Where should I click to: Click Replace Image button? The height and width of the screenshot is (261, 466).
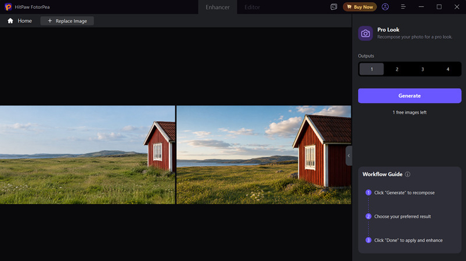tap(67, 21)
